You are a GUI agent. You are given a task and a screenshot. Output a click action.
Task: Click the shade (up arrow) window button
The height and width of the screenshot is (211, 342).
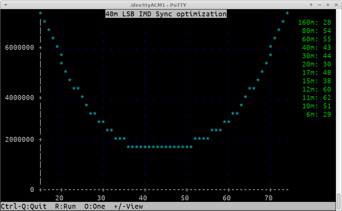tap(311, 5)
